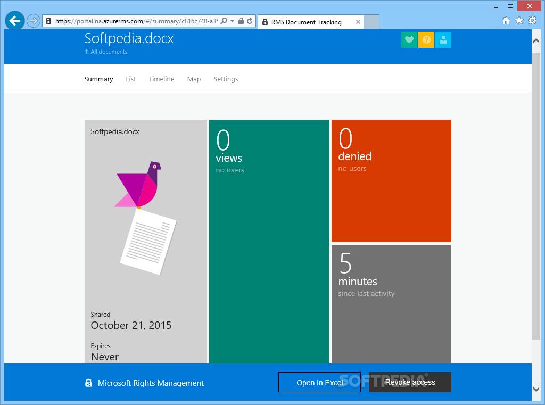Go to browser home page icon
Screen dimensions: 545x405
tap(506, 21)
